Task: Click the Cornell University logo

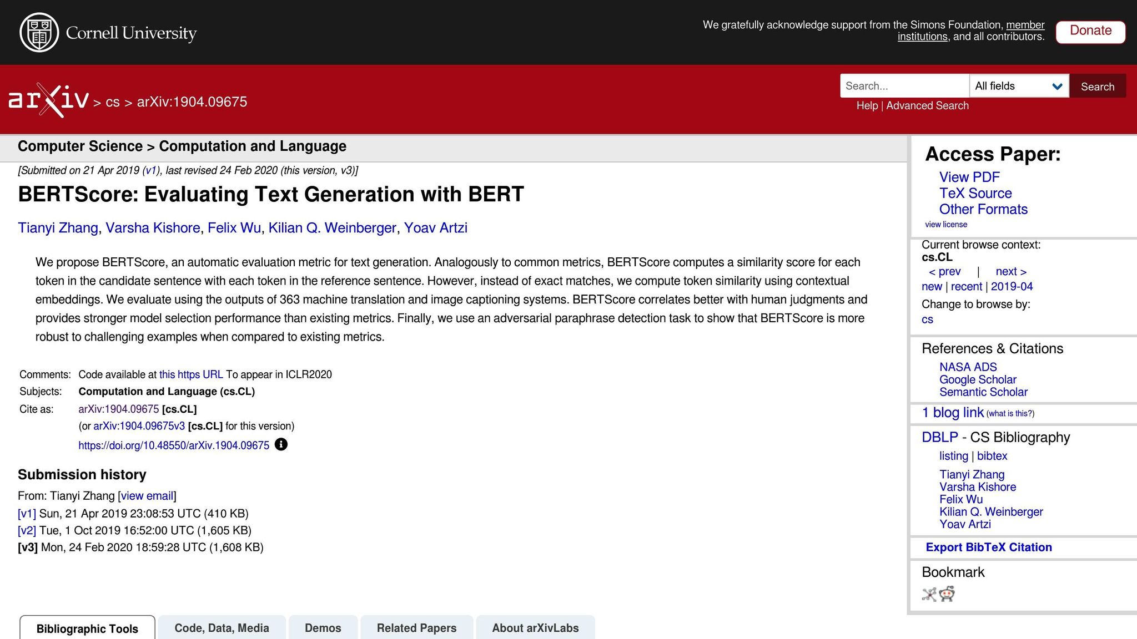Action: click(x=109, y=32)
